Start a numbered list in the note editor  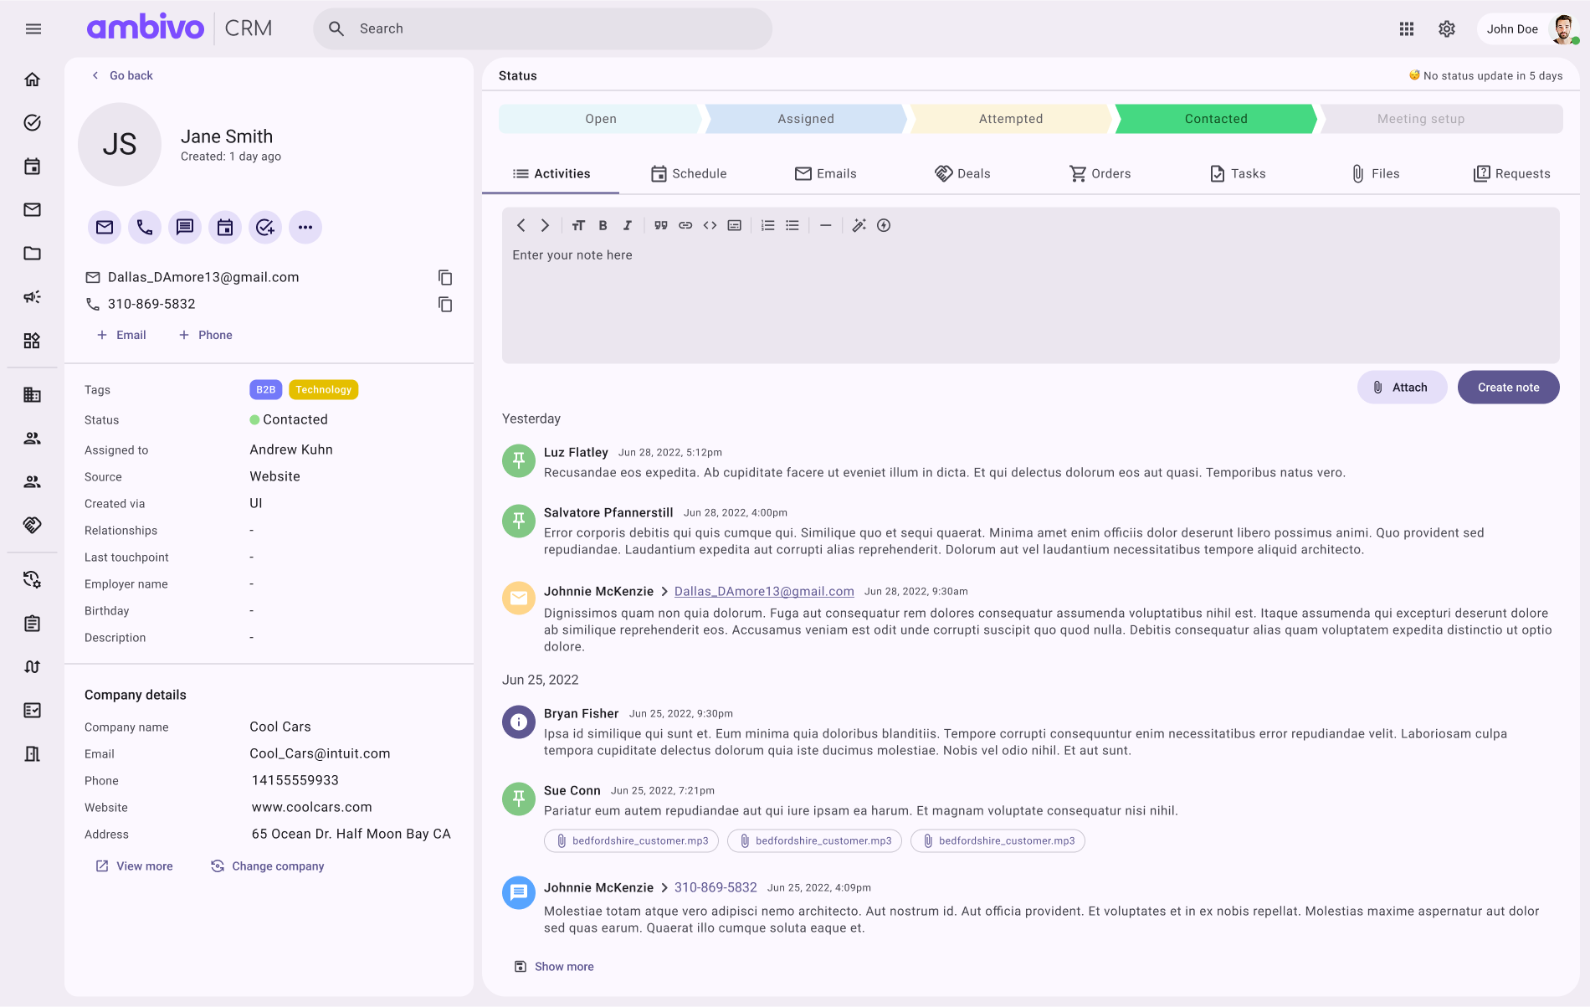767,225
